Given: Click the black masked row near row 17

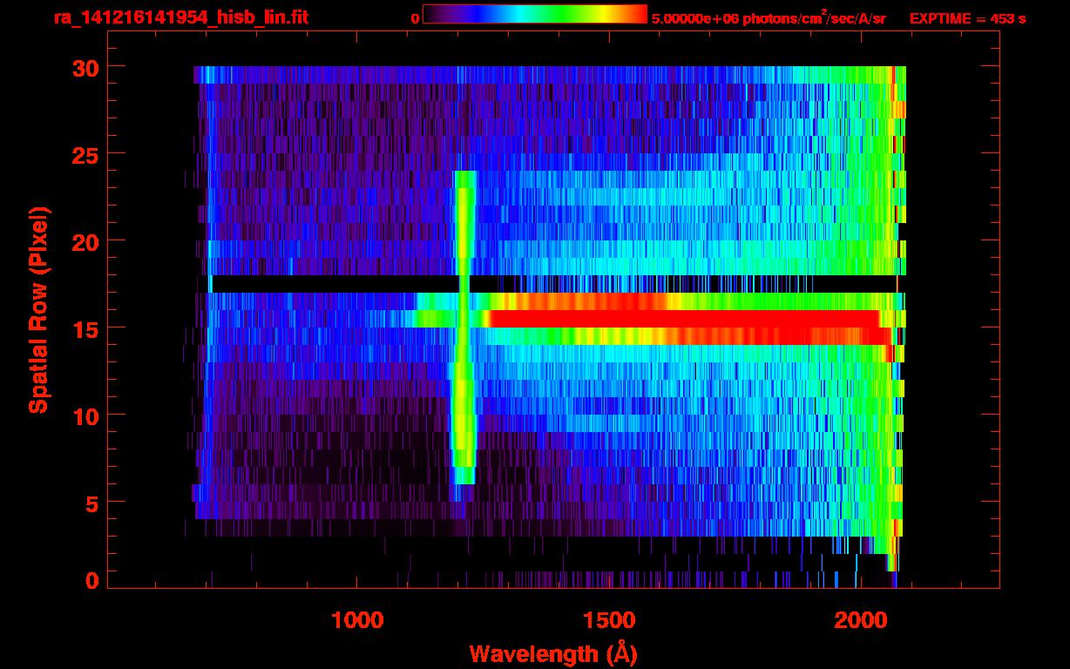Looking at the screenshot, I should point(554,284).
